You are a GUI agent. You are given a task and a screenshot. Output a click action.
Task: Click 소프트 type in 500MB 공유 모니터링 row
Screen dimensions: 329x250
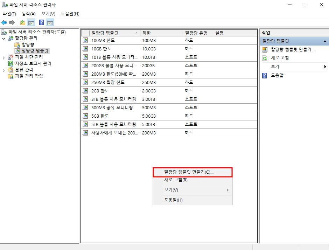click(191, 107)
